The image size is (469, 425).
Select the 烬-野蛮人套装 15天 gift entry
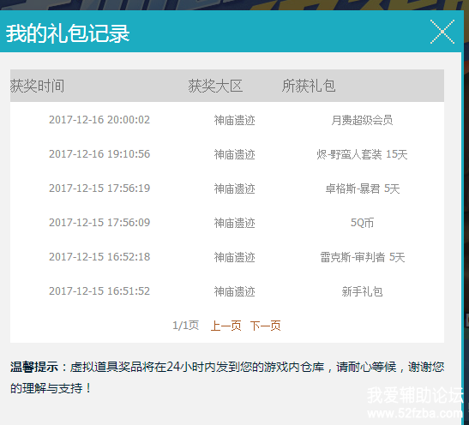362,154
